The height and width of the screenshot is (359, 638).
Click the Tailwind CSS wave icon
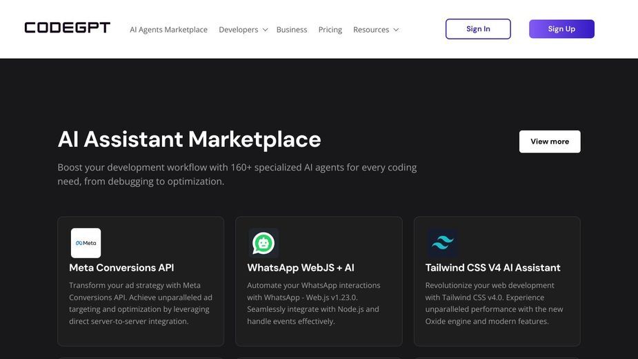click(442, 243)
